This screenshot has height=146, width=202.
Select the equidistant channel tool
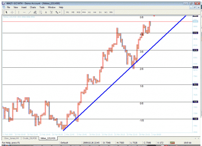pyautogui.click(x=35, y=12)
